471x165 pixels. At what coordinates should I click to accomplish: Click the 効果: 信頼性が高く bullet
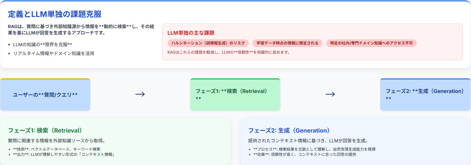click(305, 154)
